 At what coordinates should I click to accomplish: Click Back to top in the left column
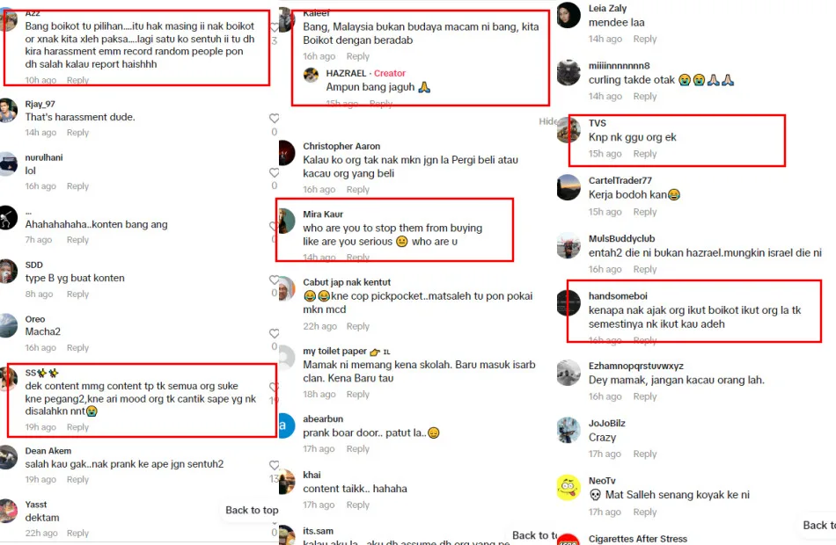[252, 511]
